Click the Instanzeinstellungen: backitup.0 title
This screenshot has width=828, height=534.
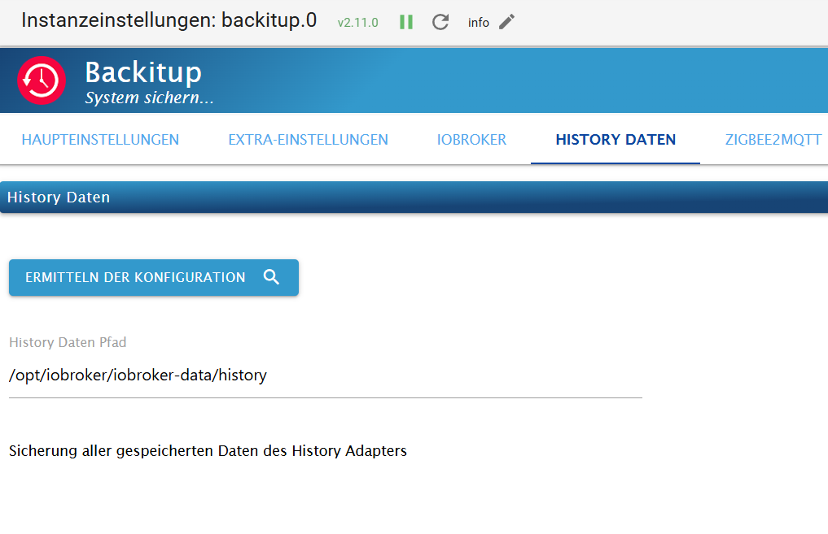coord(169,20)
